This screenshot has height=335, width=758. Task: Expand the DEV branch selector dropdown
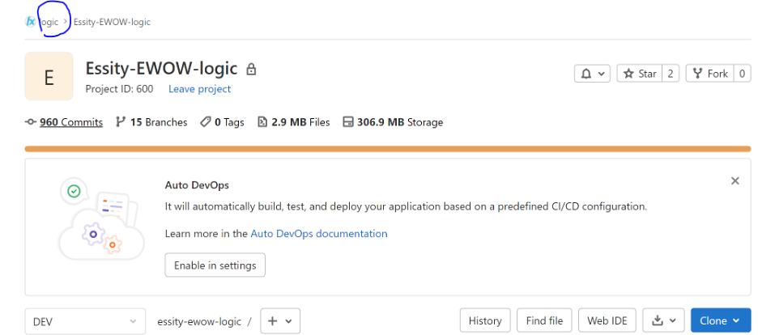click(85, 321)
